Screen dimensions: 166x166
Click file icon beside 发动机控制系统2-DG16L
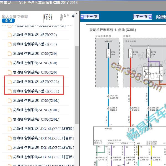[x=10, y=138]
